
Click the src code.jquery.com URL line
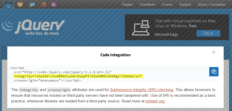[63, 72]
